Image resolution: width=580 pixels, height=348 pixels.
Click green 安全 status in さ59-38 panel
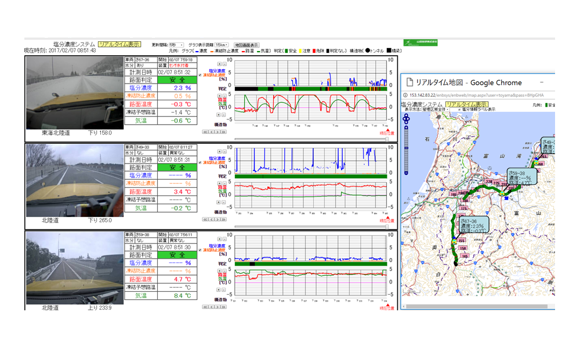tap(177, 255)
